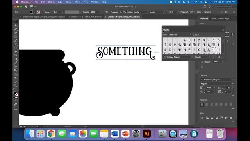This screenshot has height=141, width=250.
Task: Open Google Chrome from the Dock
Action: click(x=51, y=134)
